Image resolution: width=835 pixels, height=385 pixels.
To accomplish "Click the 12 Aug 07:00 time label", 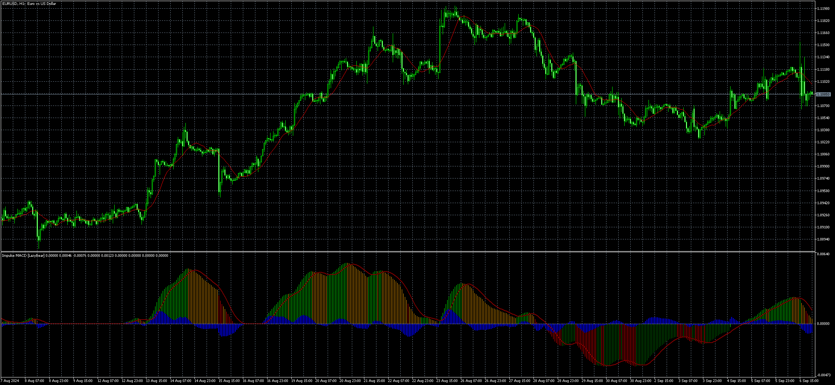I will pos(108,381).
